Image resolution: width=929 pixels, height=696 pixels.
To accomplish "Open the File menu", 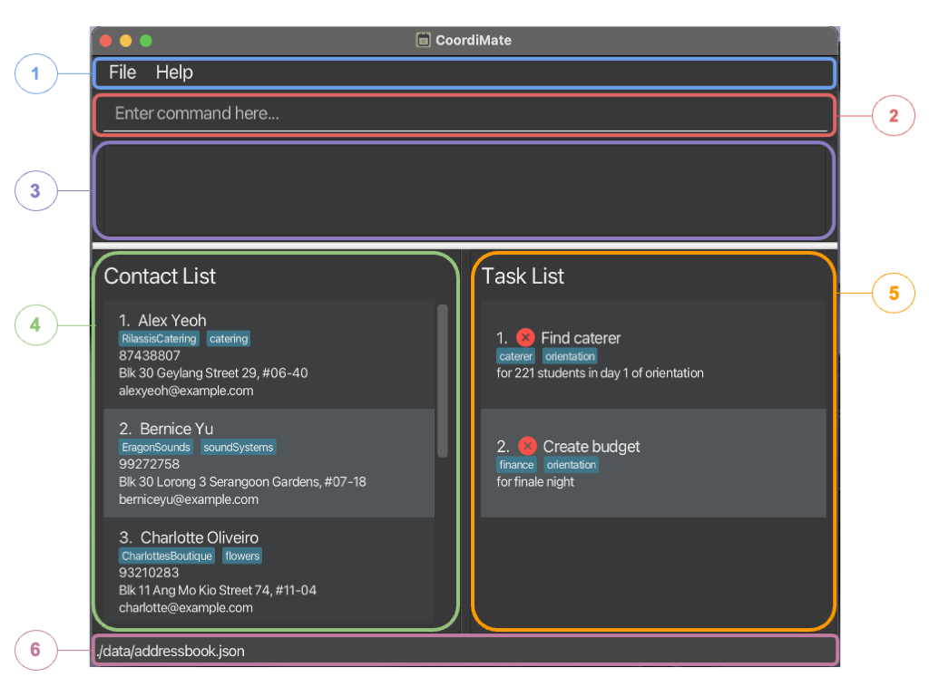I will click(x=122, y=72).
